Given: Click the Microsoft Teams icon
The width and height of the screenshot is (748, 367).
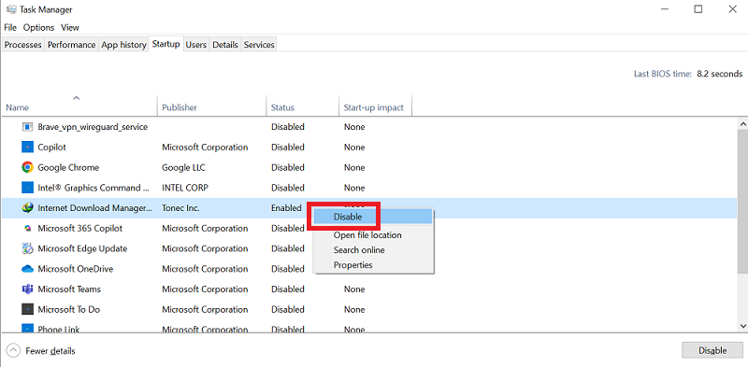Looking at the screenshot, I should pos(28,289).
